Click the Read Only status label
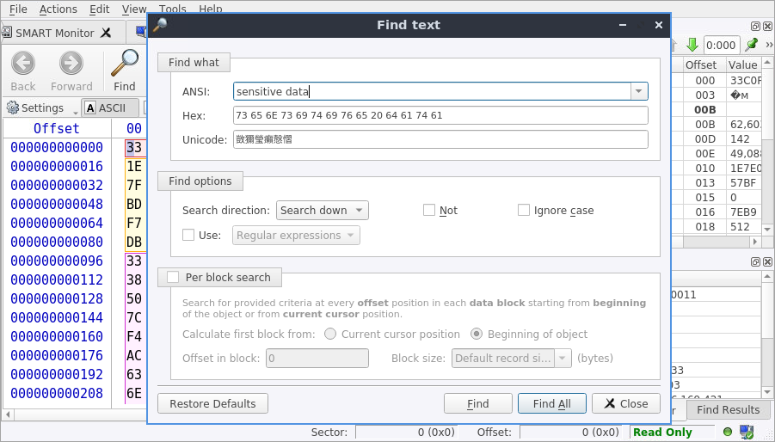775x442 pixels. pos(662,433)
